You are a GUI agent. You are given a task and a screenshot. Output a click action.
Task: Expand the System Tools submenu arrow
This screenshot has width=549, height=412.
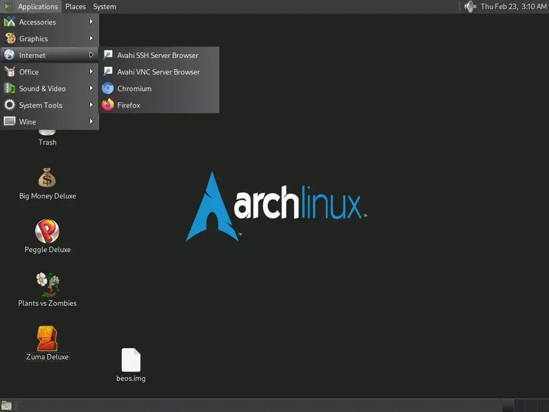(x=91, y=105)
